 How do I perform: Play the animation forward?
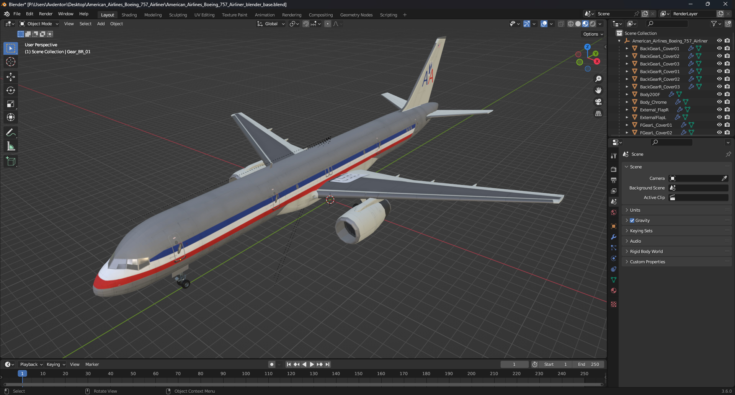(312, 364)
